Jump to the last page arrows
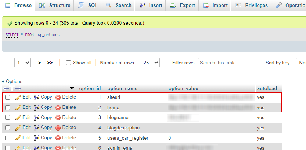Screen dimensions: 306x150 (50, 63)
